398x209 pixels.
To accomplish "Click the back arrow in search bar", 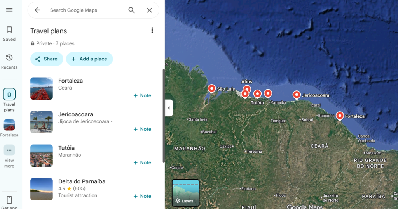I will pyautogui.click(x=37, y=10).
